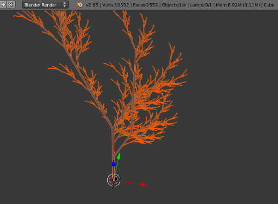Open the Blender Render engine dropdown

(x=45, y=5)
